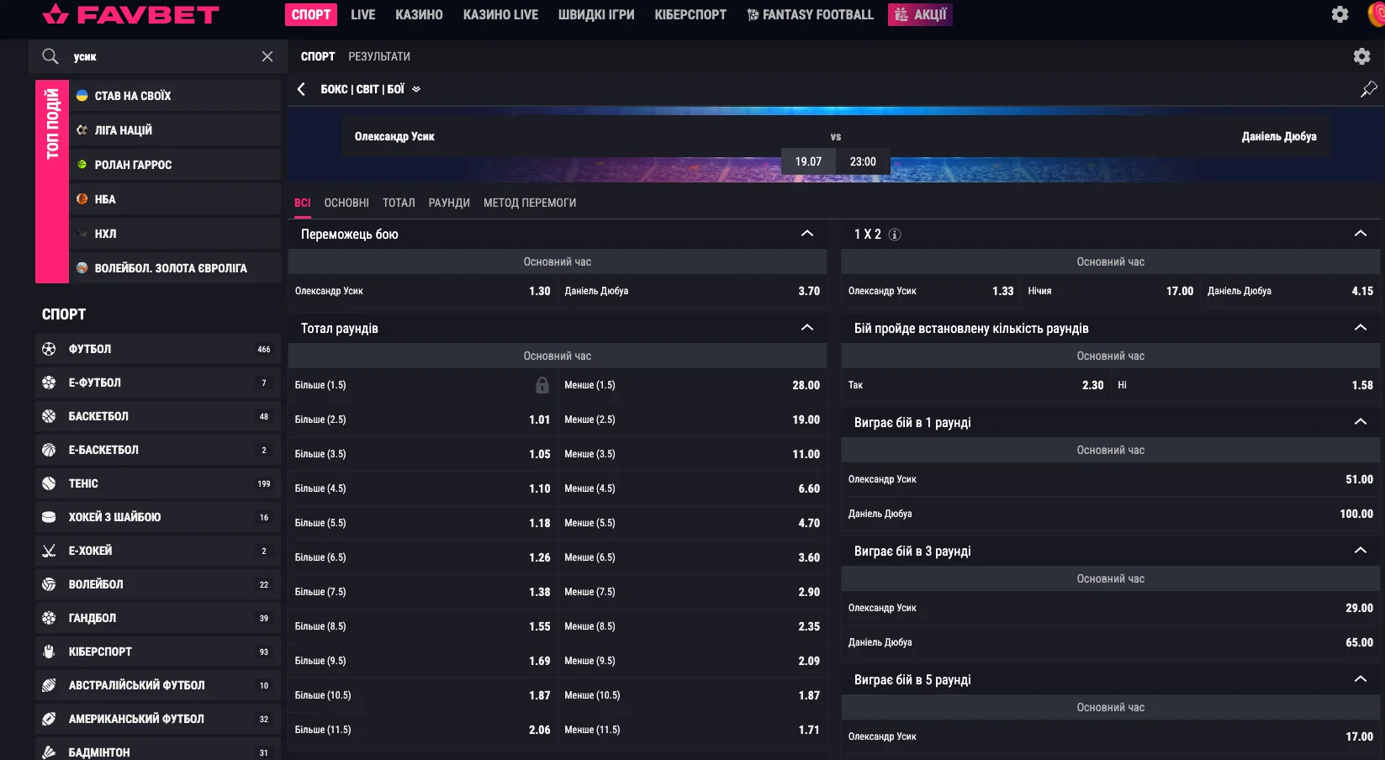Collapse Виграє бій в 1 раунді
Screen dimensions: 1385x760
pyautogui.click(x=1361, y=422)
